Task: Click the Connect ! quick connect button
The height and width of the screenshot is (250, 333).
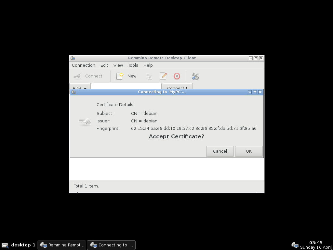Action: coord(177,87)
